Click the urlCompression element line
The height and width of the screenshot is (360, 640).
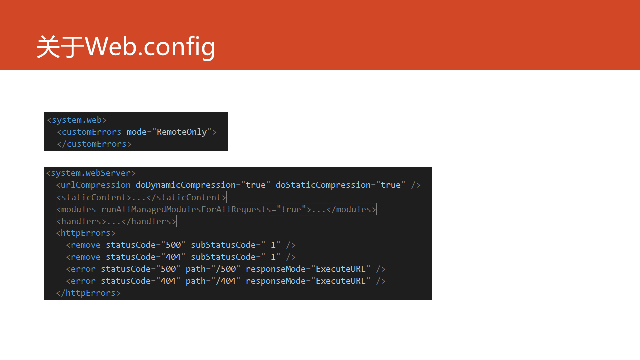[x=238, y=185]
